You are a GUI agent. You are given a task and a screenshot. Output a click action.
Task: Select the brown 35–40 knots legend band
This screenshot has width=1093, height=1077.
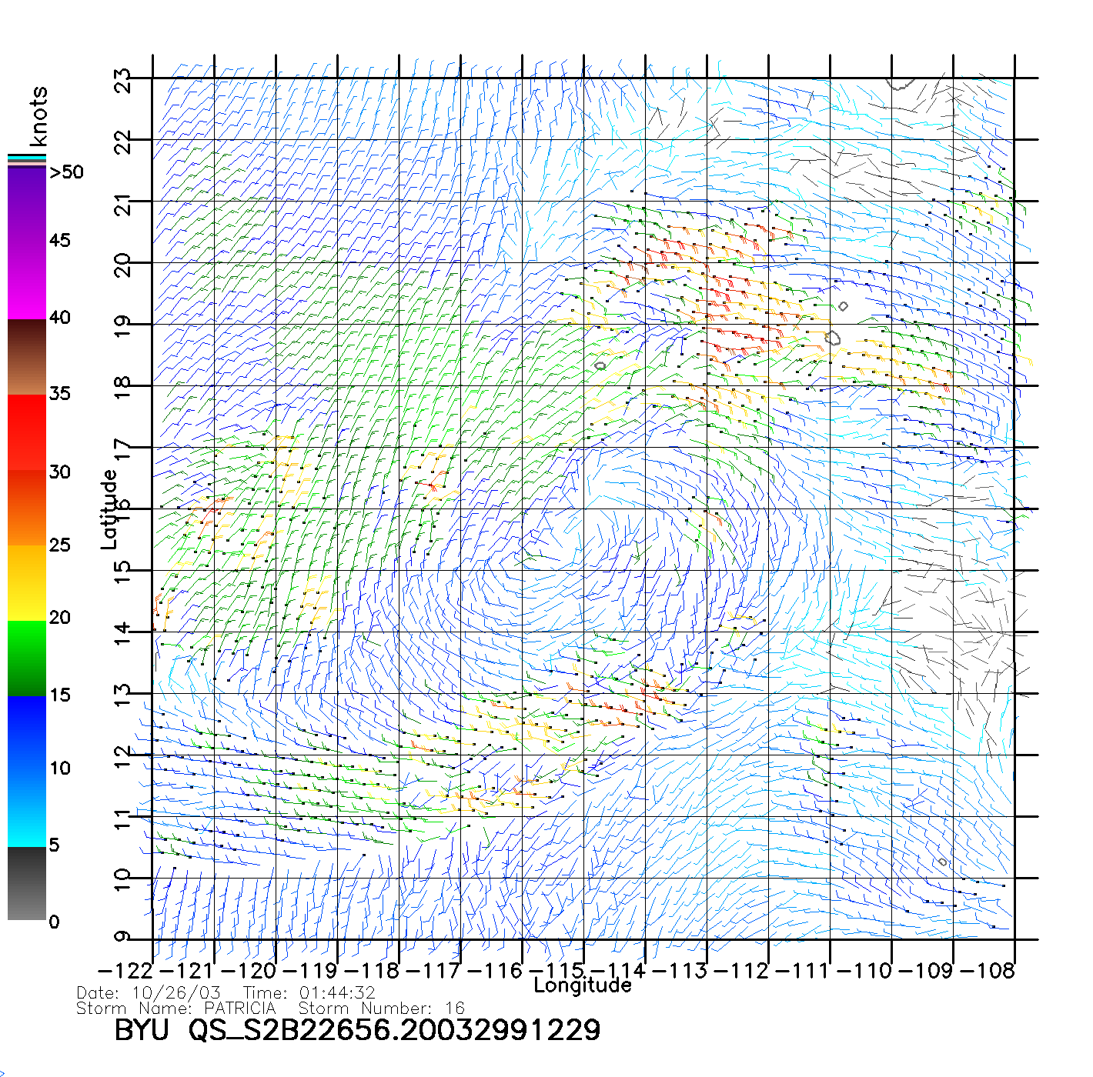tap(27, 356)
